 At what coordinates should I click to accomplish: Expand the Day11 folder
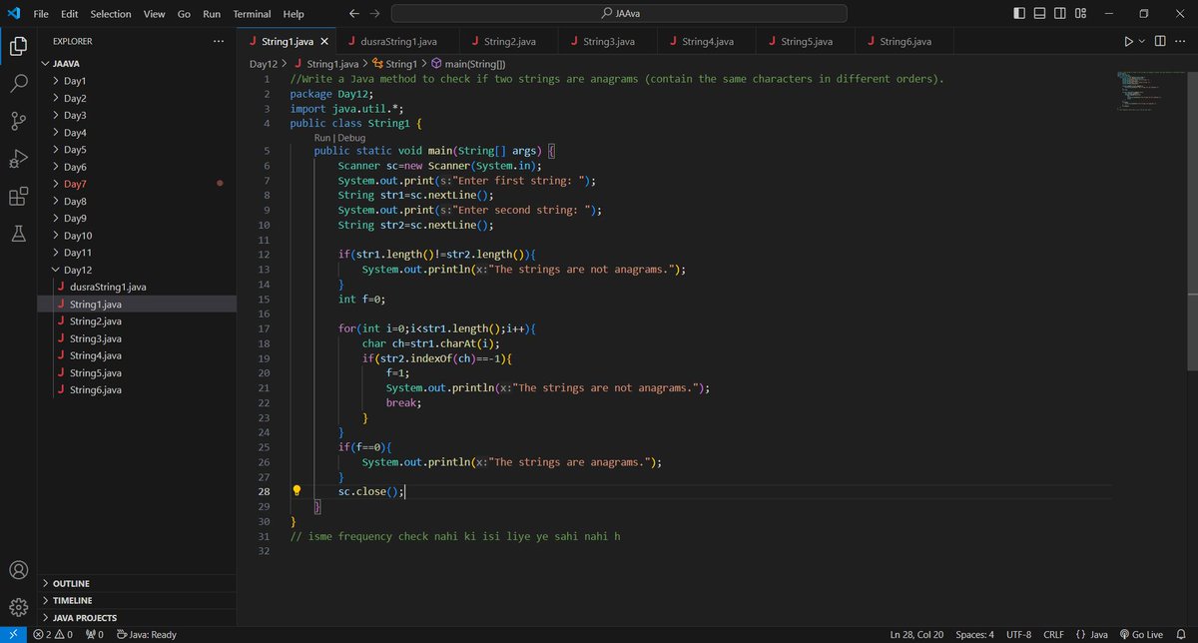[x=137, y=253]
